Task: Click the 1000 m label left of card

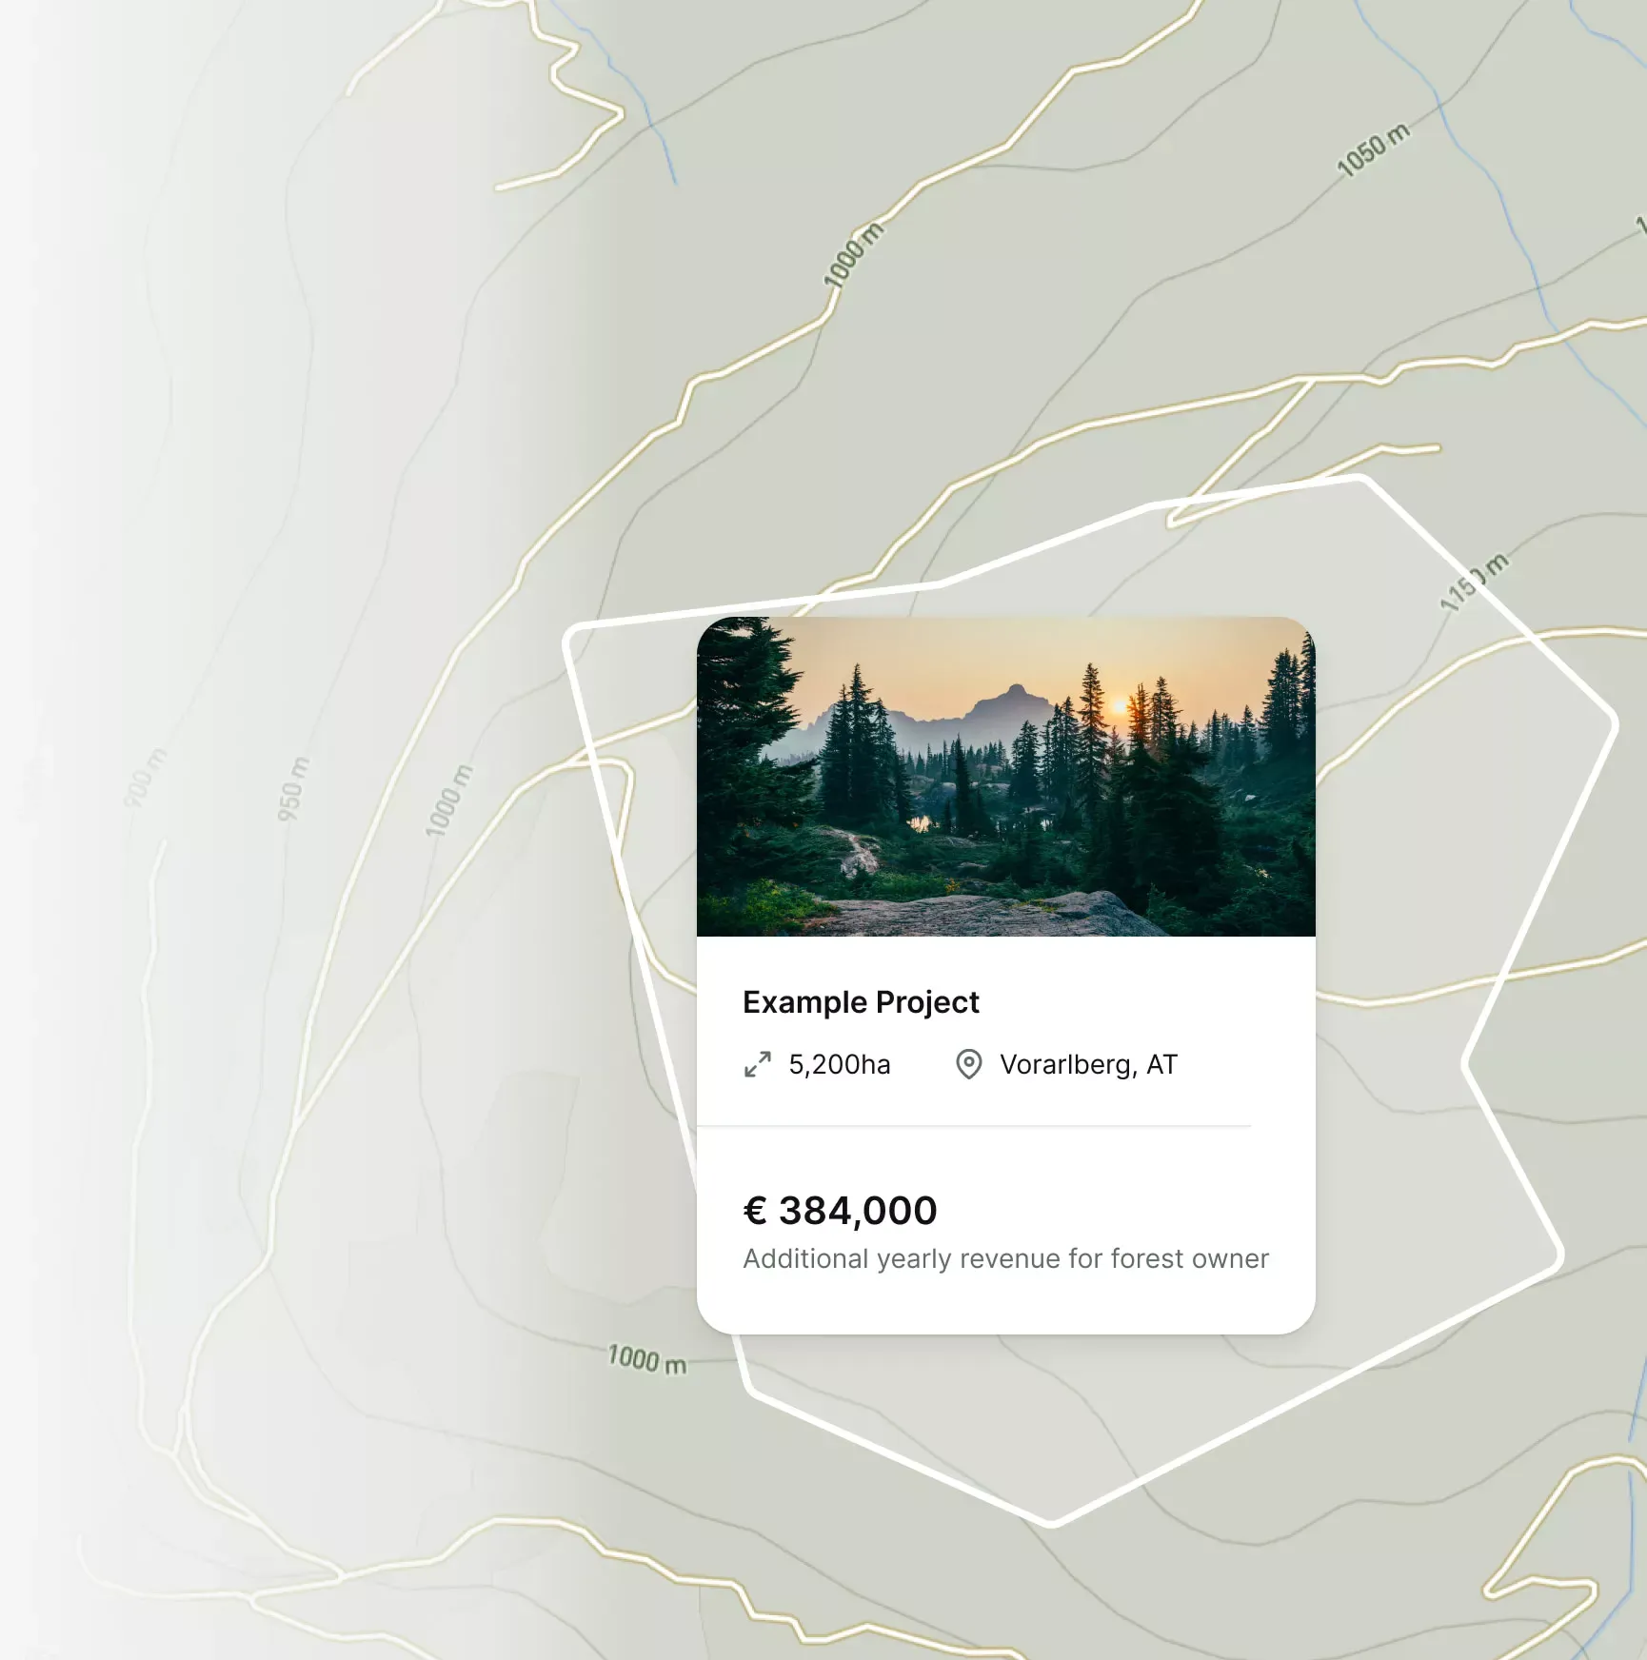Action: click(x=448, y=800)
